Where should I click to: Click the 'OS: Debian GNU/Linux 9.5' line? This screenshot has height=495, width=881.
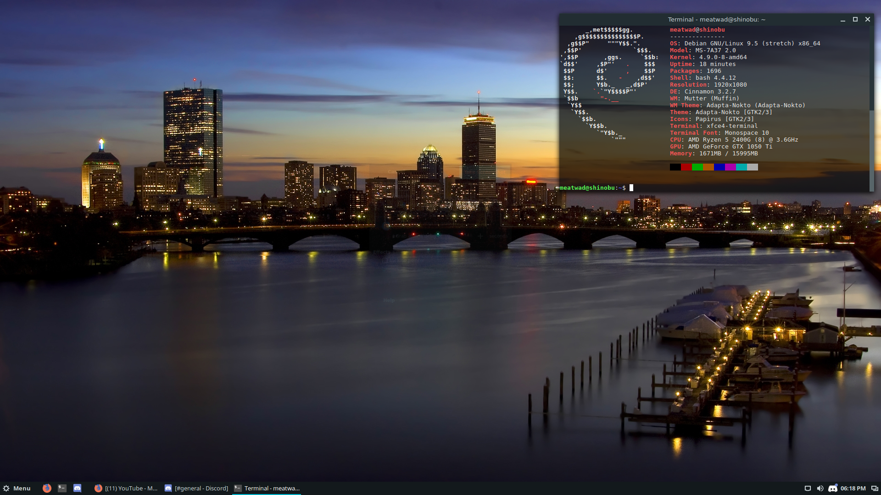pos(745,44)
